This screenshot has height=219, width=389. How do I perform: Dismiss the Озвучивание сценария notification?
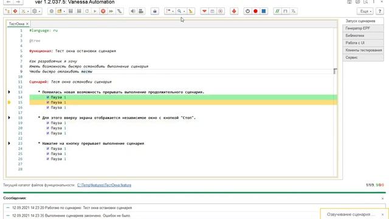tap(382, 214)
